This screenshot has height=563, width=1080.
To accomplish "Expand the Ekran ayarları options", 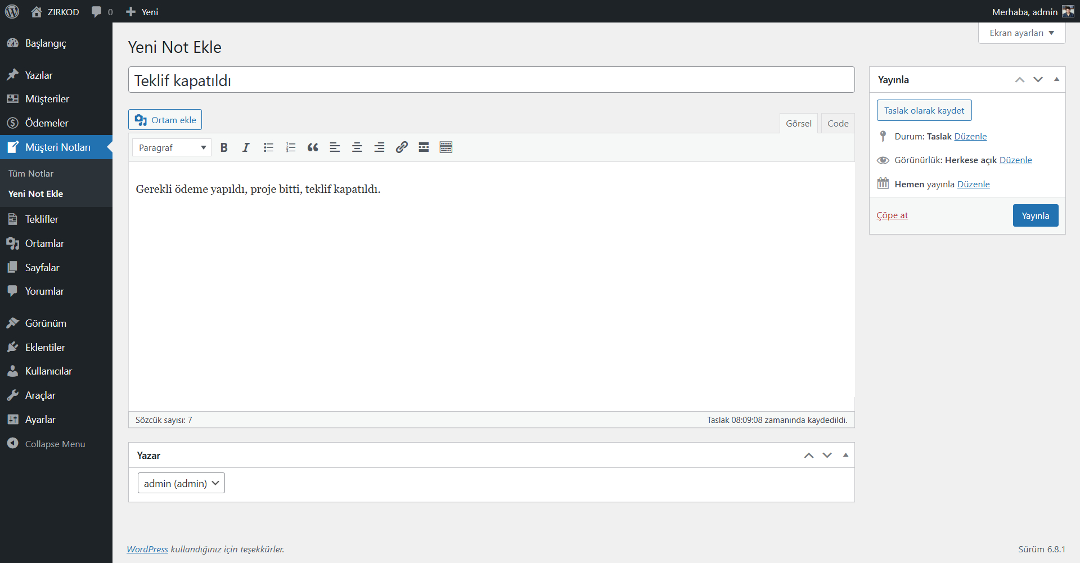I will (1021, 33).
